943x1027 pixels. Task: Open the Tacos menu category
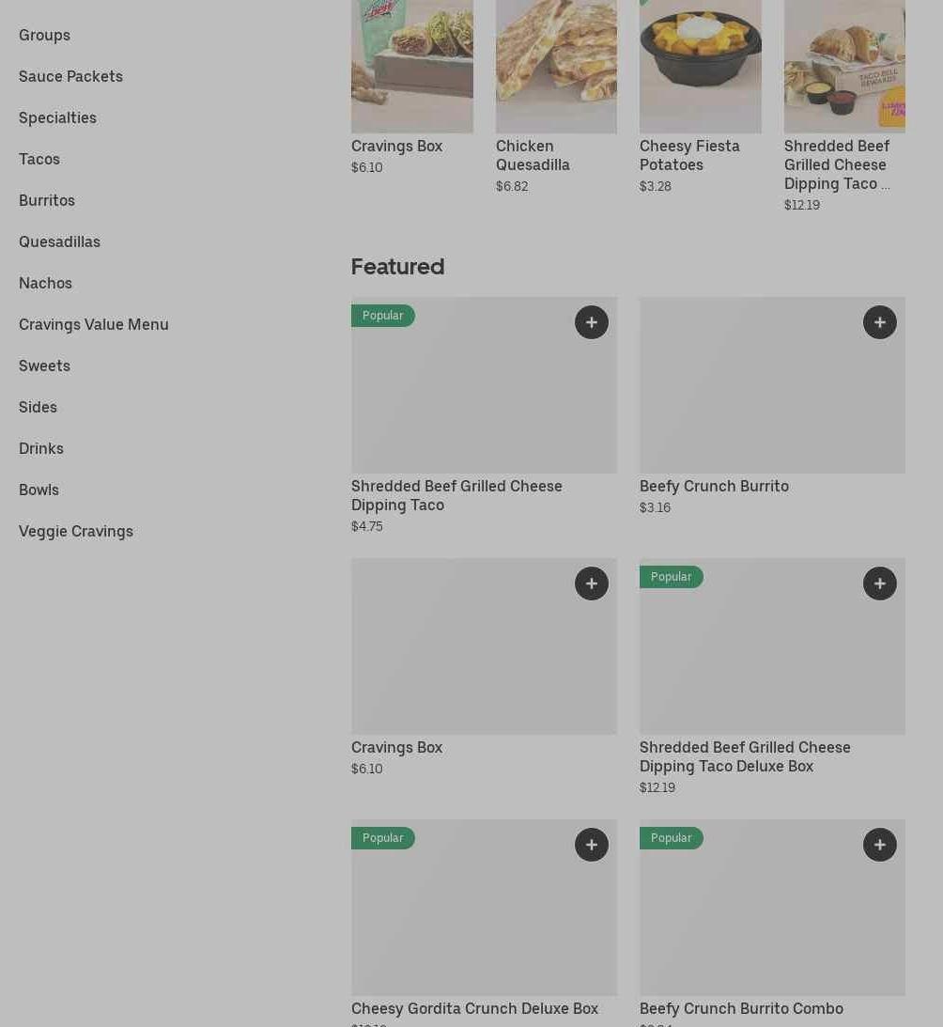(39, 159)
